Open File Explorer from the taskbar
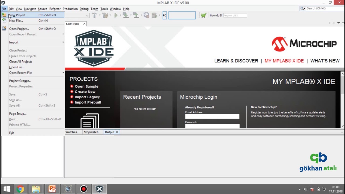Viewport: 345px width, 194px height. [36, 189]
